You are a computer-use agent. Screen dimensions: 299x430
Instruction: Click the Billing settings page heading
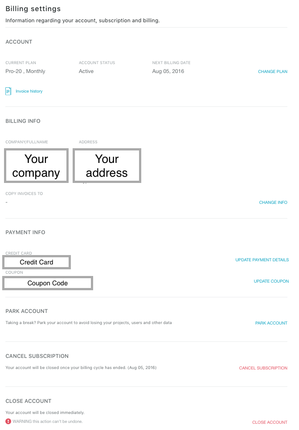33,9
